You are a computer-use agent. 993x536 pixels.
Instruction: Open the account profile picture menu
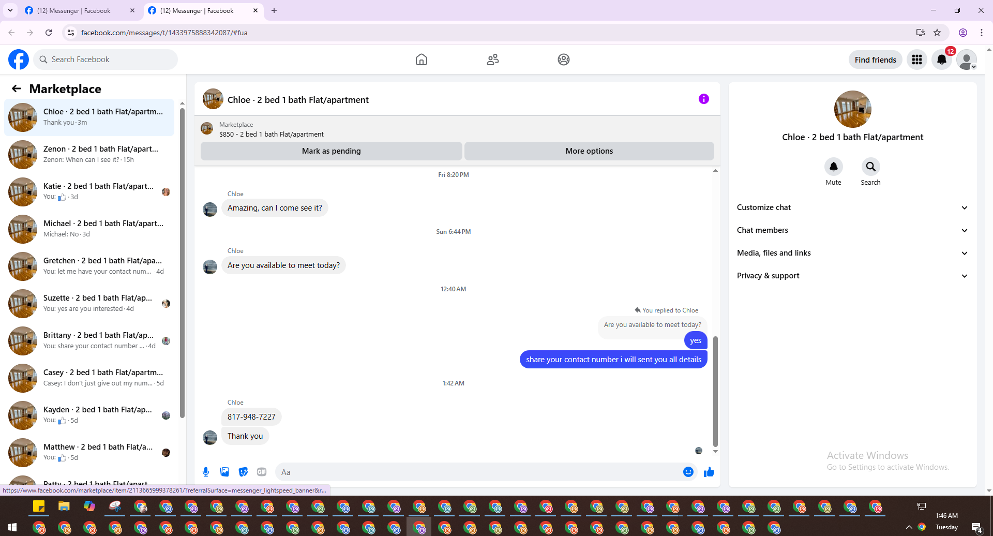coord(967,59)
